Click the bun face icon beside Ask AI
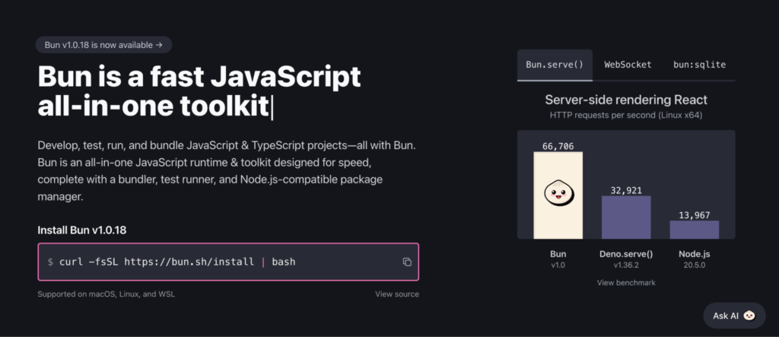 [749, 316]
